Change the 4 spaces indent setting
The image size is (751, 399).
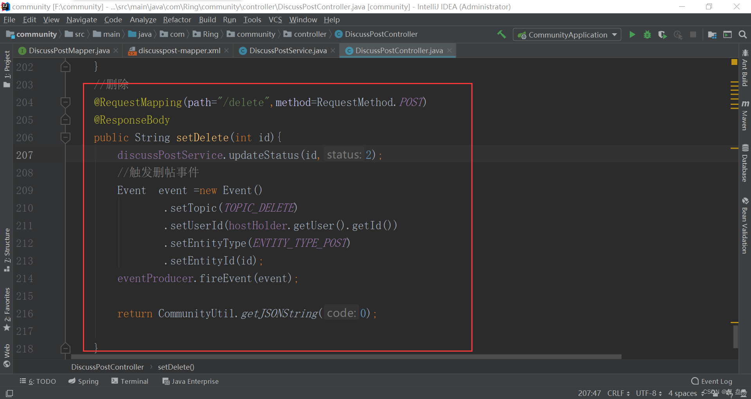[x=683, y=393]
